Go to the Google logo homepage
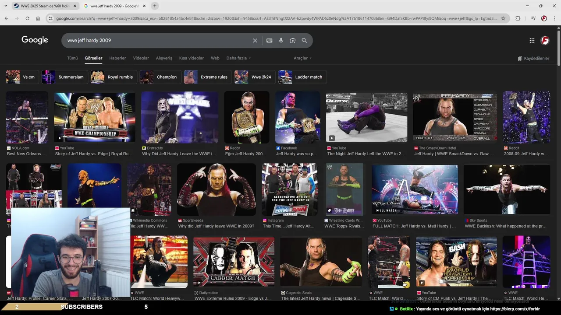 (35, 40)
